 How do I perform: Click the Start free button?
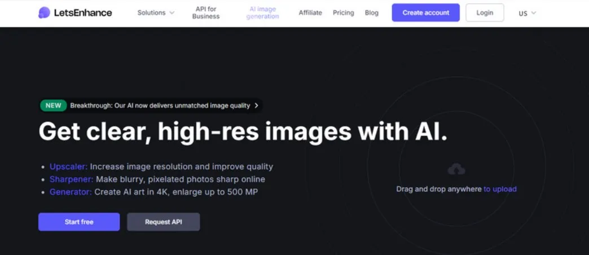[x=79, y=222]
